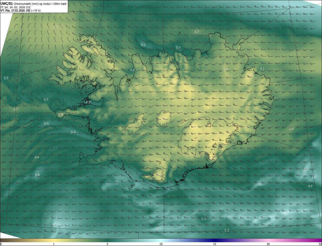
Task: Pick the "15" tick label on the color scale
Action: (x=215, y=244)
